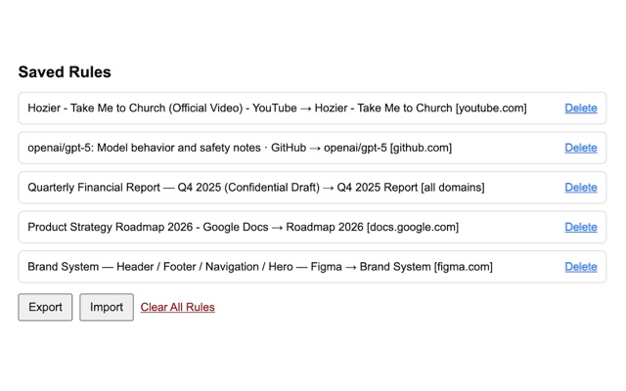Select the Brand System rule row

coord(259,267)
